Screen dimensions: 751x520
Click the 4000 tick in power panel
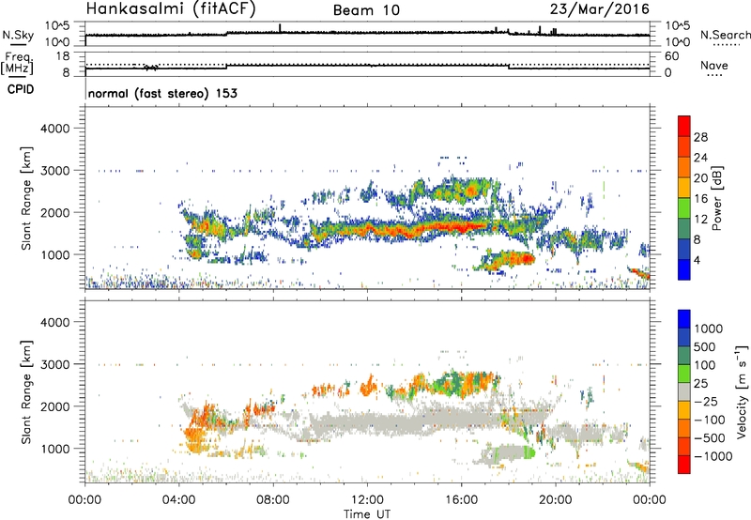click(x=55, y=129)
